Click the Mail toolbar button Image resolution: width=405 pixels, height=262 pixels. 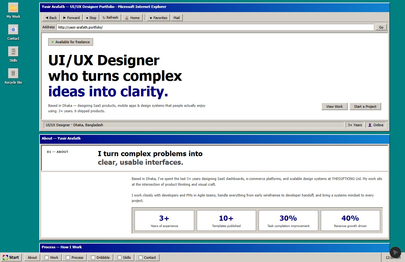click(176, 18)
